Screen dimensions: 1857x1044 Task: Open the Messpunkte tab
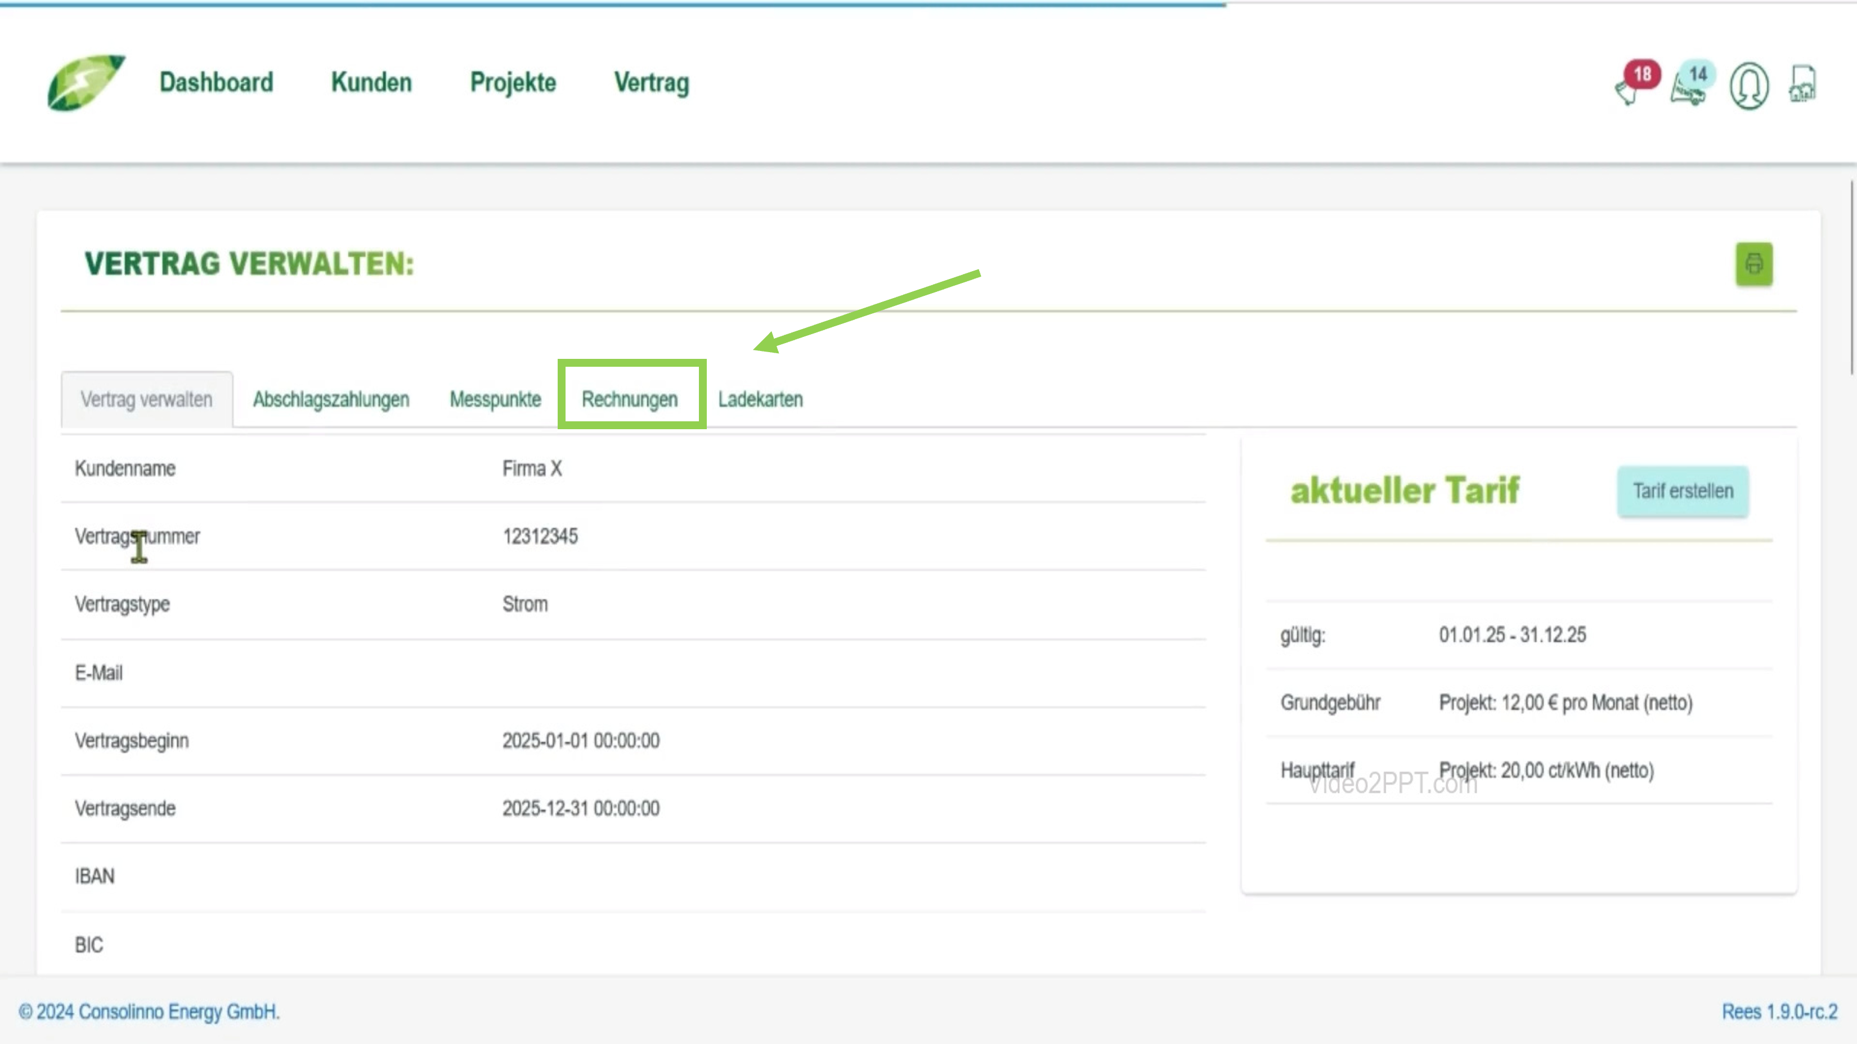click(x=495, y=399)
